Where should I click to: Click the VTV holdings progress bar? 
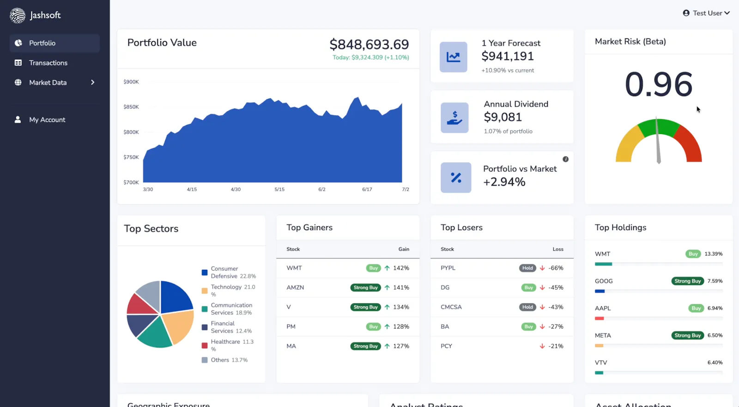coord(659,373)
